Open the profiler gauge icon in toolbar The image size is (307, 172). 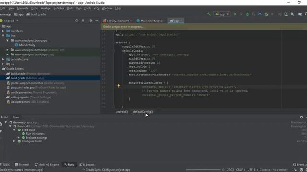point(260,14)
